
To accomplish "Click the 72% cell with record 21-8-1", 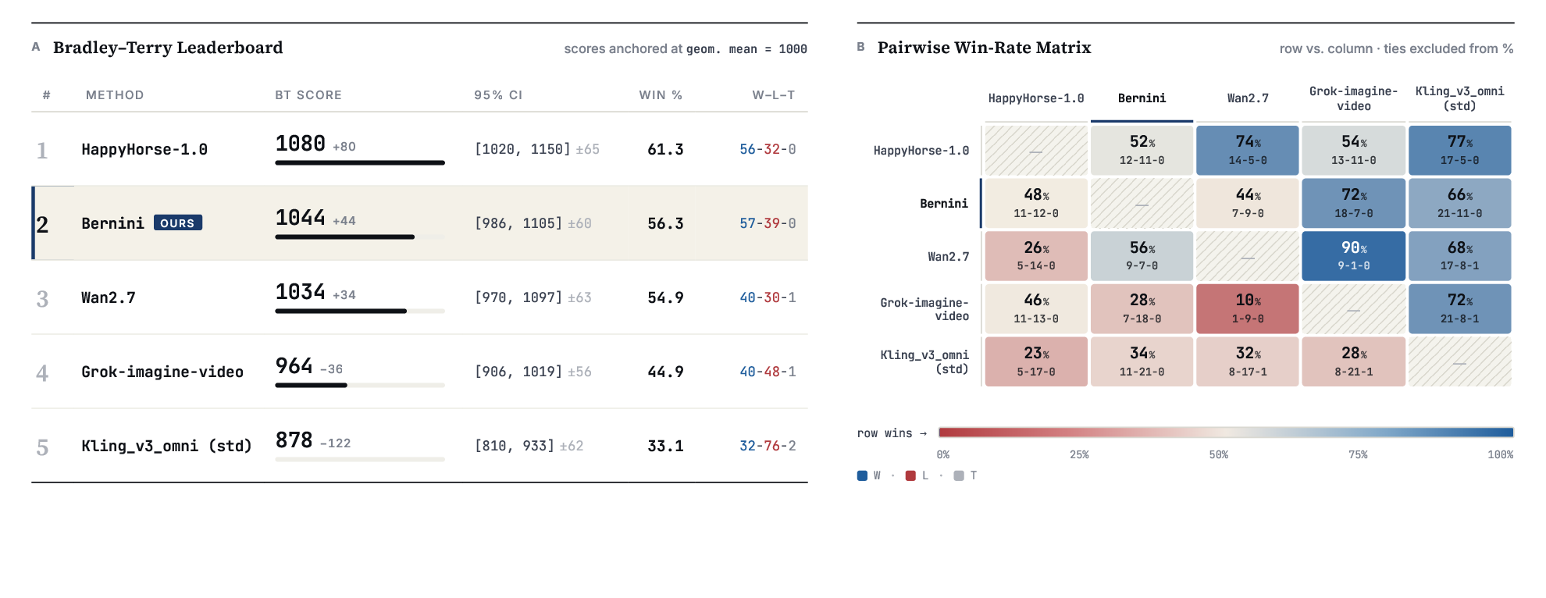I will (x=1460, y=309).
